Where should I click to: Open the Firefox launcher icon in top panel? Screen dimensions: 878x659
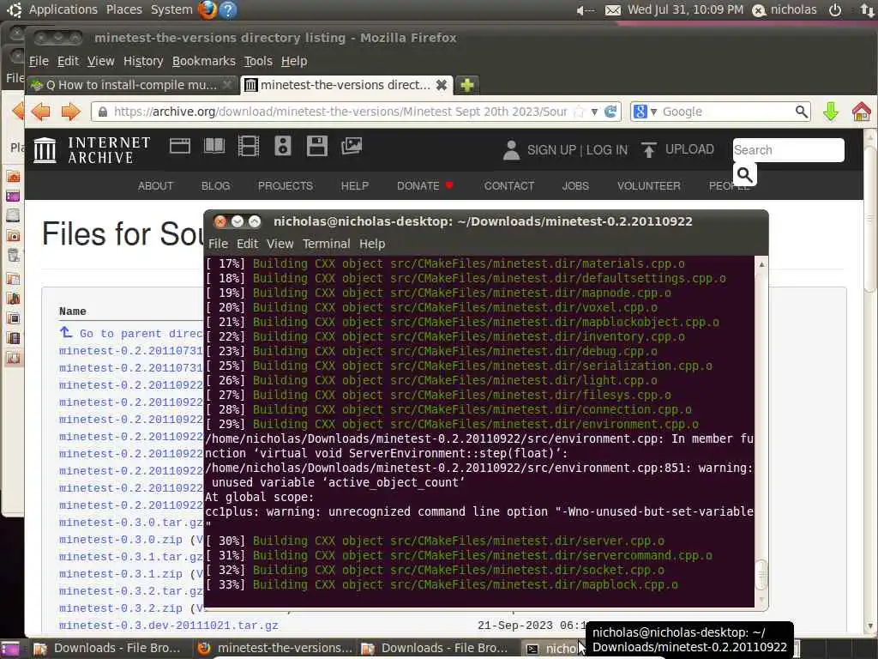207,9
